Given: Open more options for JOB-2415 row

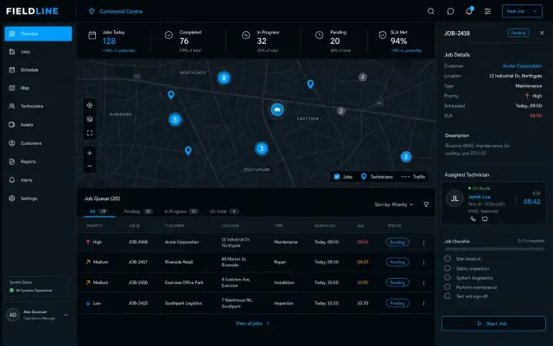Looking at the screenshot, I should pyautogui.click(x=423, y=304).
